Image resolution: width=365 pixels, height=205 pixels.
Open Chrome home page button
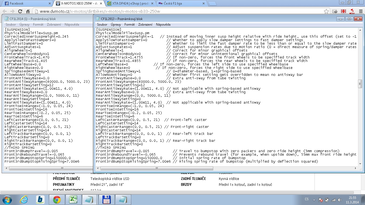pyautogui.click(x=28, y=11)
